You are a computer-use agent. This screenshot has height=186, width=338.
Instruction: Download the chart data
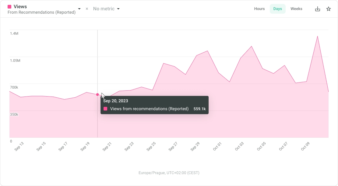318,9
